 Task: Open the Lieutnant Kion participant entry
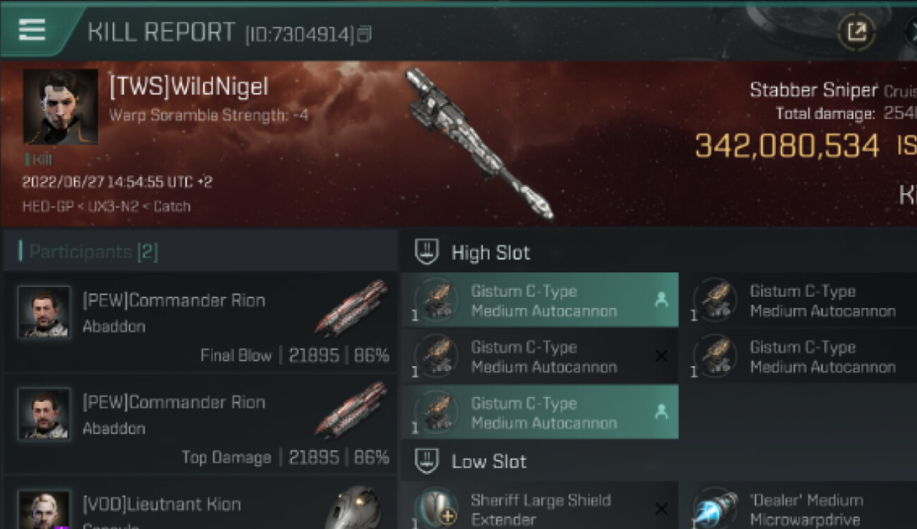(x=200, y=505)
